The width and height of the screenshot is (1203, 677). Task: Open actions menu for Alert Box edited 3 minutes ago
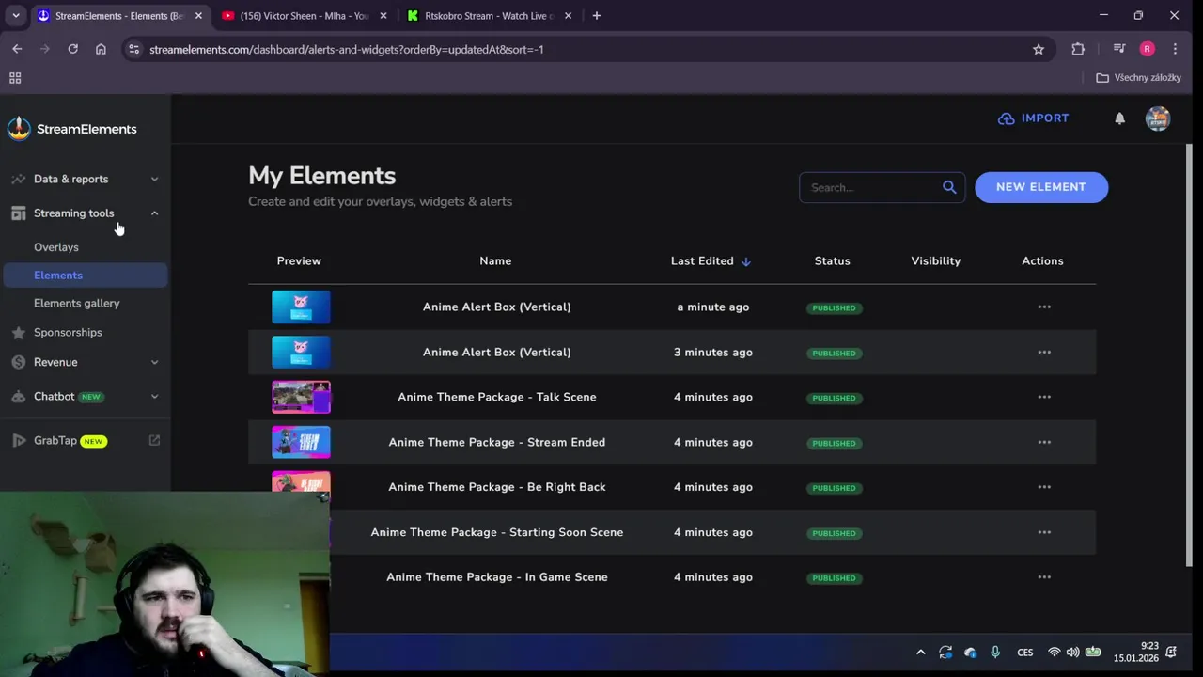(x=1044, y=352)
